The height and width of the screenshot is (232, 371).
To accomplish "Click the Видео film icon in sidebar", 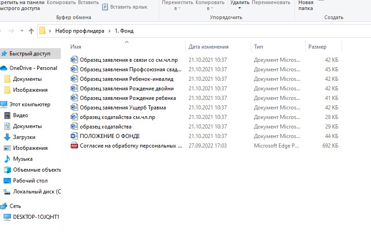I will tap(7, 115).
